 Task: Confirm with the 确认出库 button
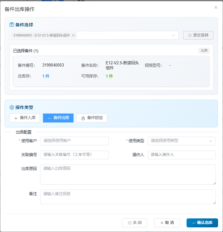(x=202, y=223)
